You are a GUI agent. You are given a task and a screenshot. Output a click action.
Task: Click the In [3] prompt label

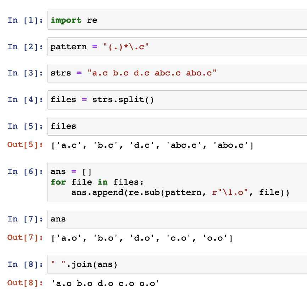(x=25, y=73)
